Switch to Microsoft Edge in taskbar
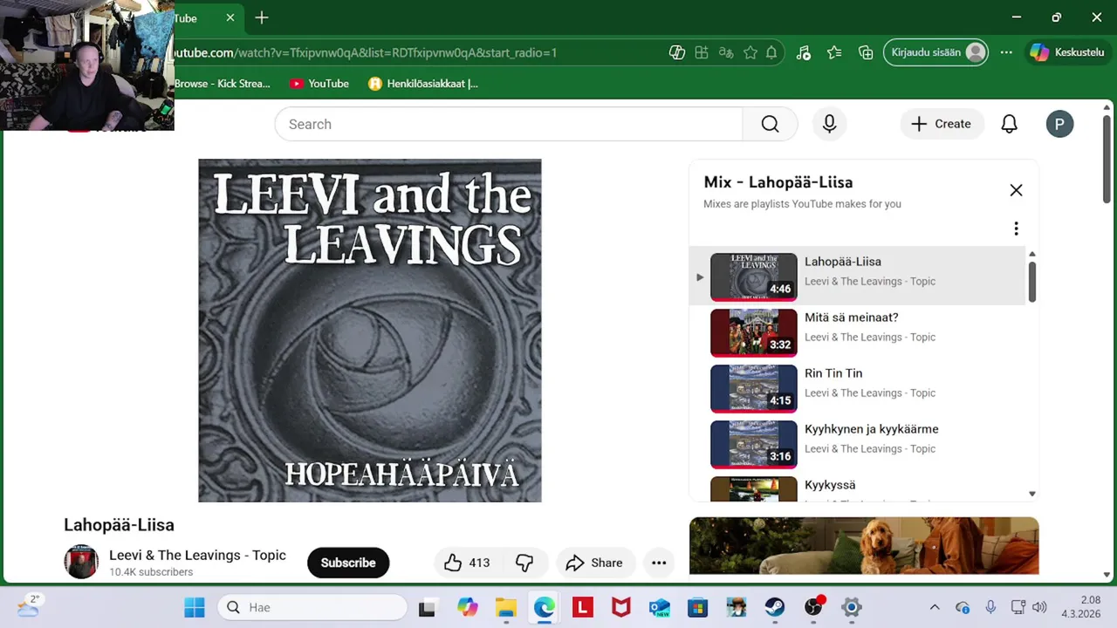The width and height of the screenshot is (1117, 628). [545, 607]
